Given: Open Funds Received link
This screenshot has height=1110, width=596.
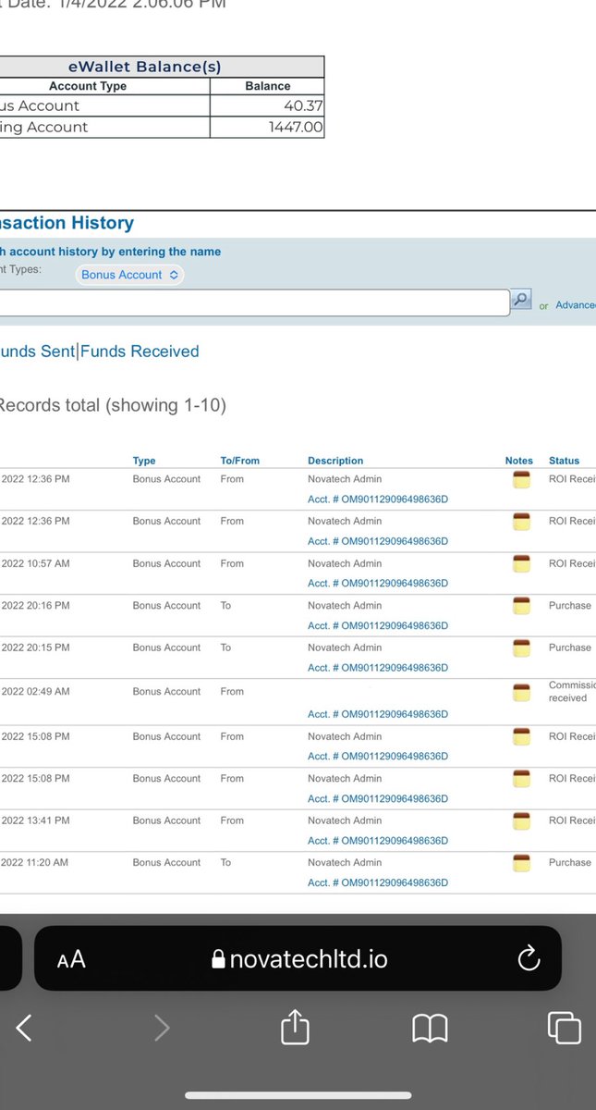Looking at the screenshot, I should tap(140, 351).
